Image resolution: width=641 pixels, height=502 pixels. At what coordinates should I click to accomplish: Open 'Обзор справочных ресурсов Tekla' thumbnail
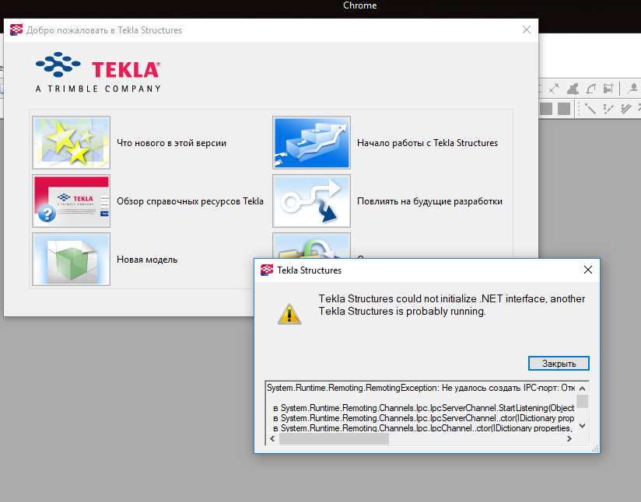[x=71, y=201]
